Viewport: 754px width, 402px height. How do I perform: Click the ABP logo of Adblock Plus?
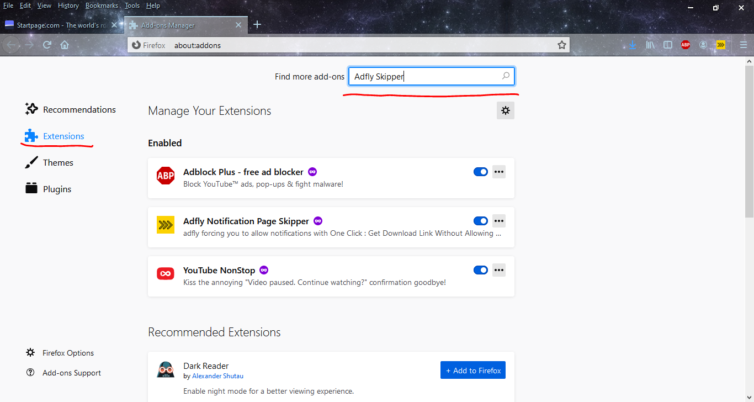tap(166, 176)
